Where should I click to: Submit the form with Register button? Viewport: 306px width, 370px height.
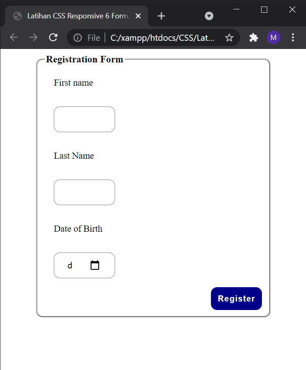tap(236, 299)
